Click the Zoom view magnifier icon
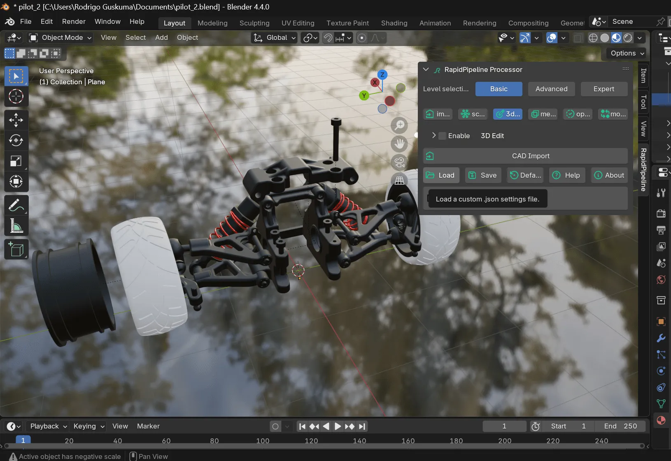 [399, 125]
